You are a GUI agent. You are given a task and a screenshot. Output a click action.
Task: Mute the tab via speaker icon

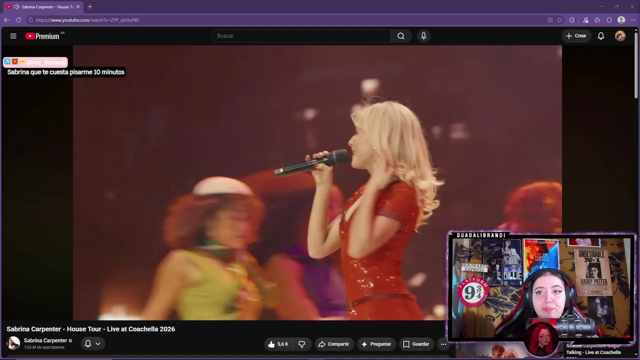tap(16, 7)
